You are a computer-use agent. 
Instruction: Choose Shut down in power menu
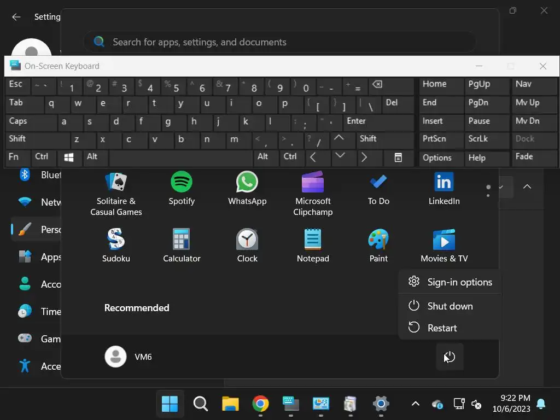pos(450,306)
